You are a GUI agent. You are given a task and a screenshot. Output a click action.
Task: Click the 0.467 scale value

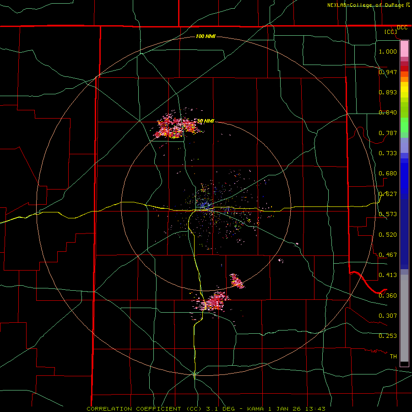coord(388,255)
